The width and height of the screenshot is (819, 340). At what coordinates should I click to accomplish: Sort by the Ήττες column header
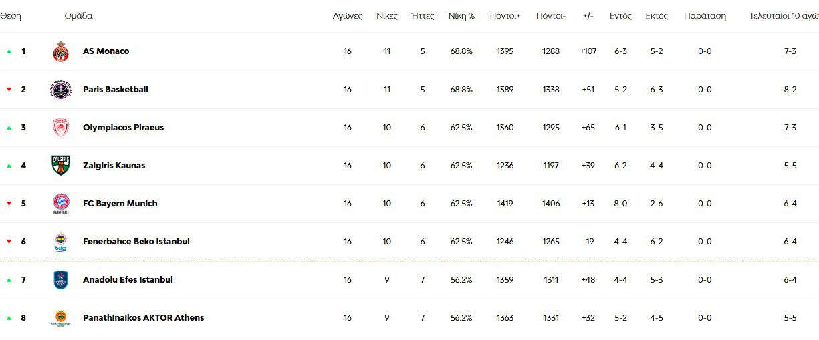(423, 16)
